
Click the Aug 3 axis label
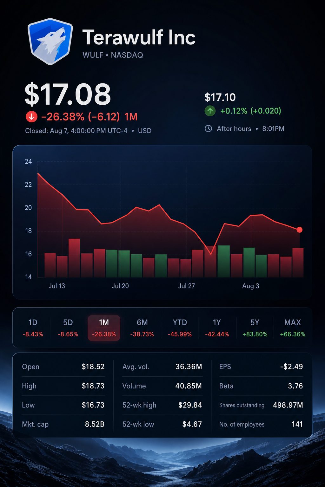251,286
